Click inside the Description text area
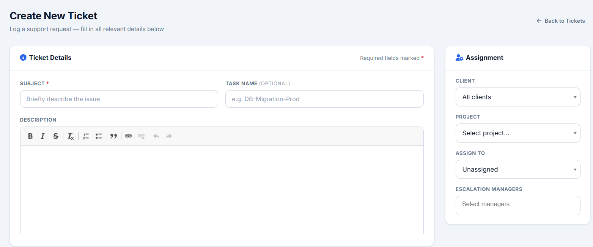 tap(222, 191)
